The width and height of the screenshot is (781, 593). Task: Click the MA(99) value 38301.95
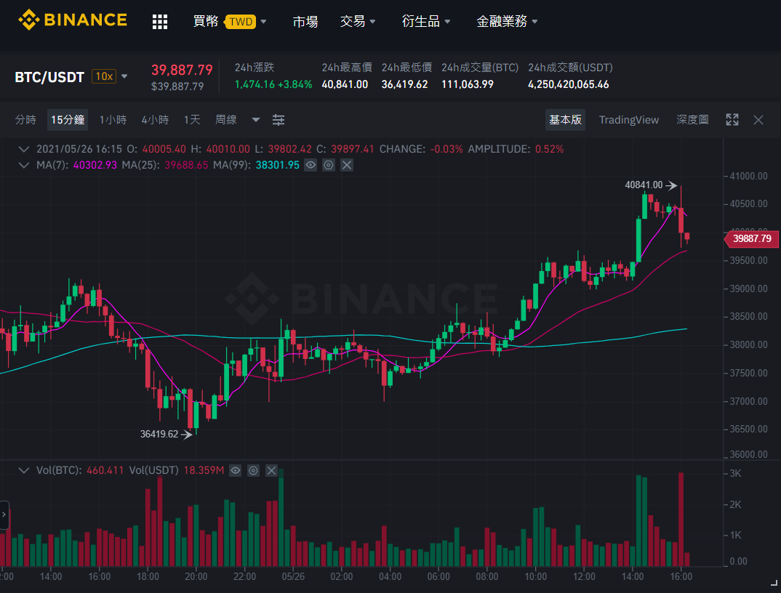pos(278,165)
